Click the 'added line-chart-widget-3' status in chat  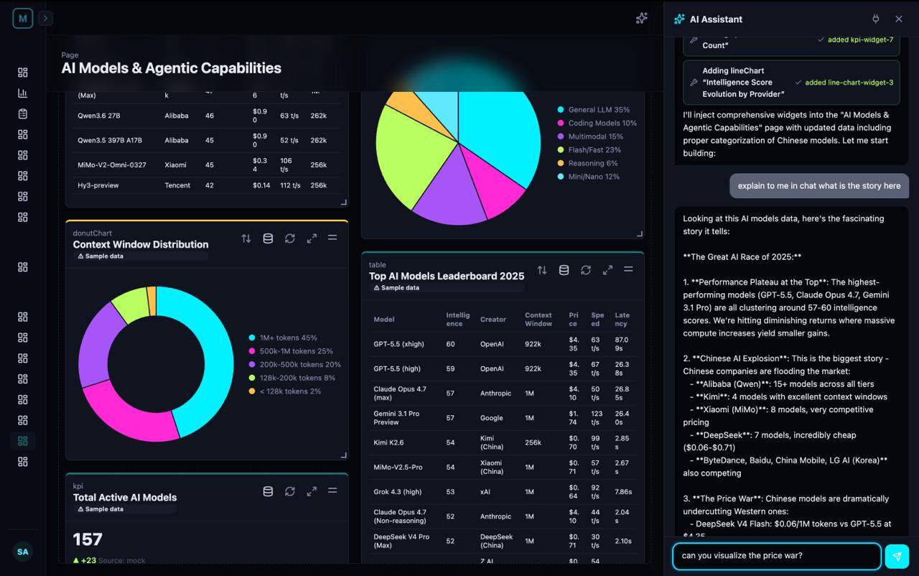coord(844,83)
